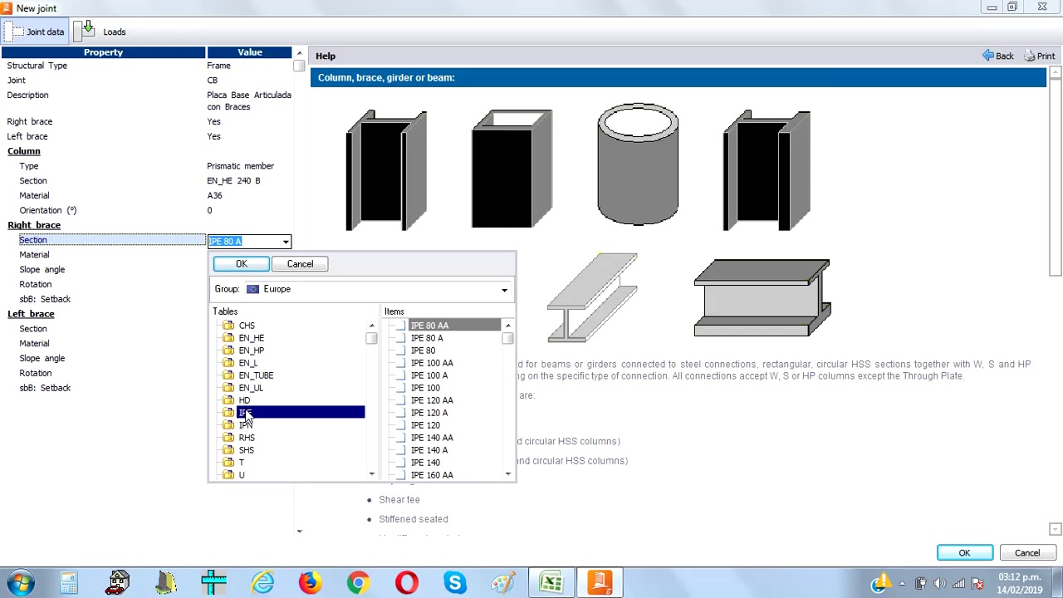1063x598 pixels.
Task: Open Paint from the taskbar
Action: pyautogui.click(x=502, y=582)
